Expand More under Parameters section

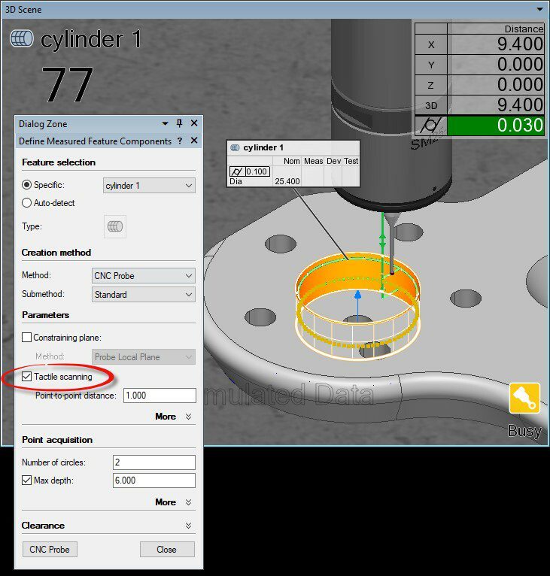tap(173, 416)
